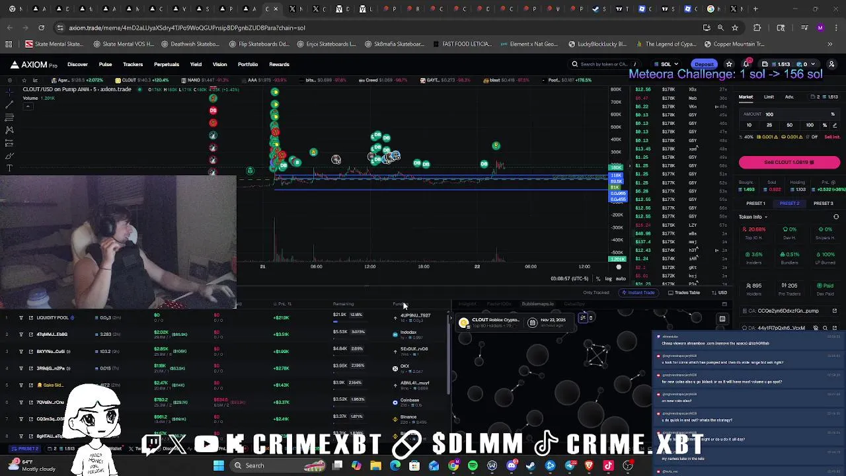Reload the browser page
This screenshot has width=846, height=476.
tap(41, 28)
